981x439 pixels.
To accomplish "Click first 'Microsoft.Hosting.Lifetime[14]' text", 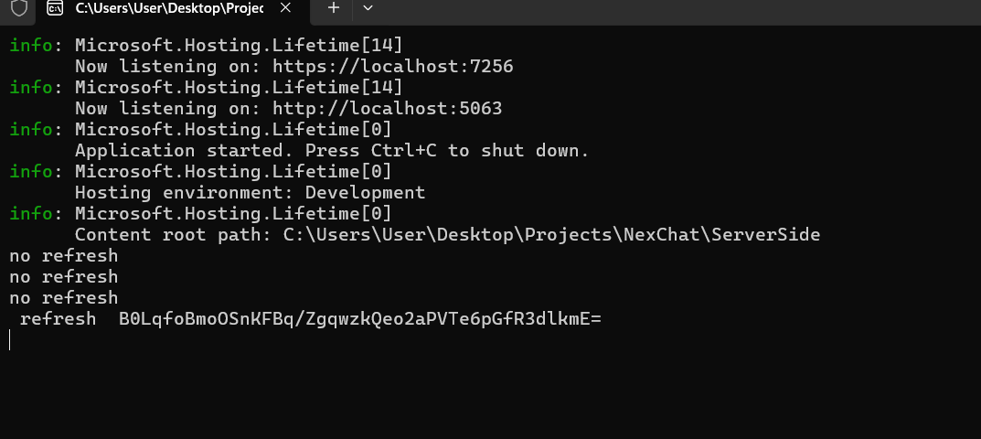I will (x=239, y=45).
